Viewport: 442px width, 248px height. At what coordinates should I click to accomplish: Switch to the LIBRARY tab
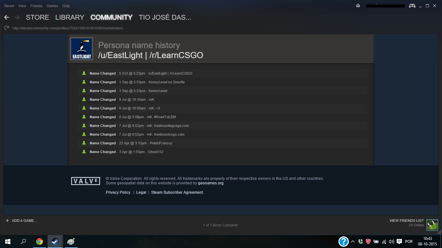tap(70, 17)
